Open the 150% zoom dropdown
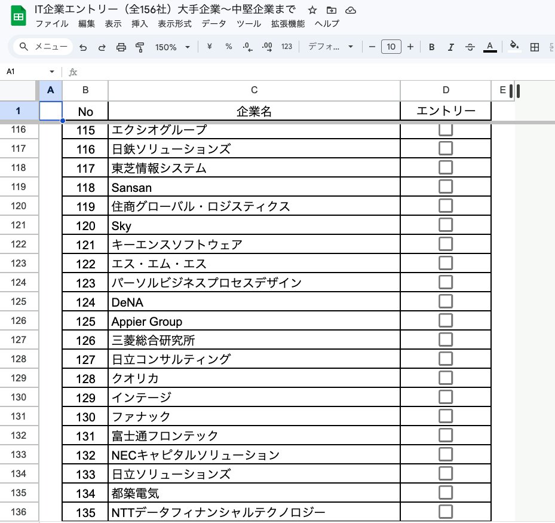The width and height of the screenshot is (555, 523). (x=173, y=47)
